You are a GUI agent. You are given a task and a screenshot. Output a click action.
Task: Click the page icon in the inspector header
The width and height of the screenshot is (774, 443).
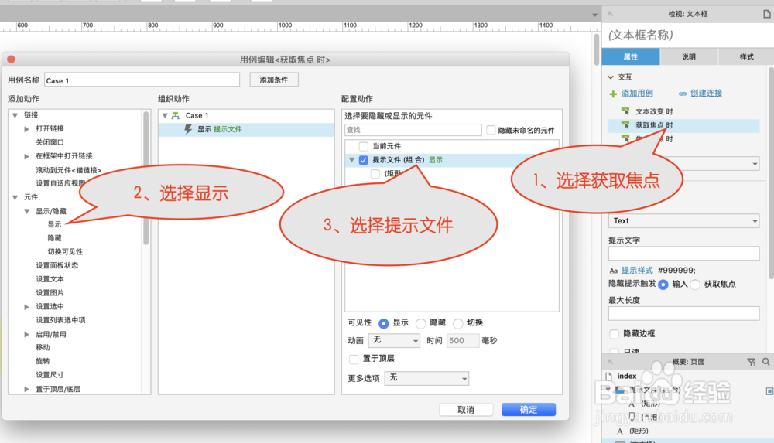tap(766, 14)
